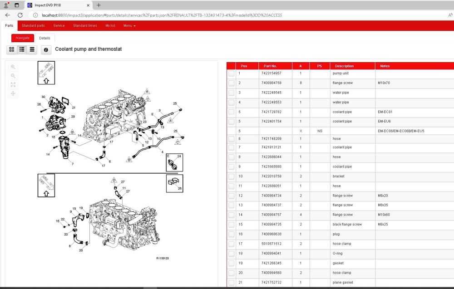Check the box for hose 7421748209

pyautogui.click(x=231, y=139)
